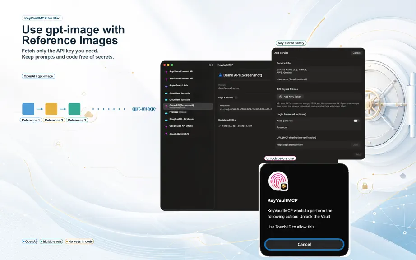Click the cloud icon beside Google ADC - Firebase
The width and height of the screenshot is (416, 260).
point(166,120)
